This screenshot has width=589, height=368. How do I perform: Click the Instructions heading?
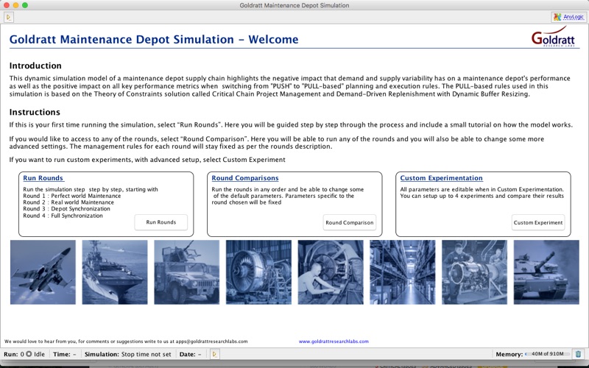[35, 113]
